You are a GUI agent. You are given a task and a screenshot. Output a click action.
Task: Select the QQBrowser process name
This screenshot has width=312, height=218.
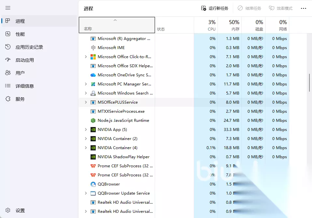click(x=109, y=184)
